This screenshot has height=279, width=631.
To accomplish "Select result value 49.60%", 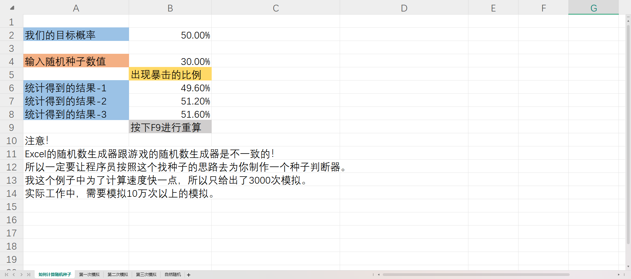I will click(170, 87).
